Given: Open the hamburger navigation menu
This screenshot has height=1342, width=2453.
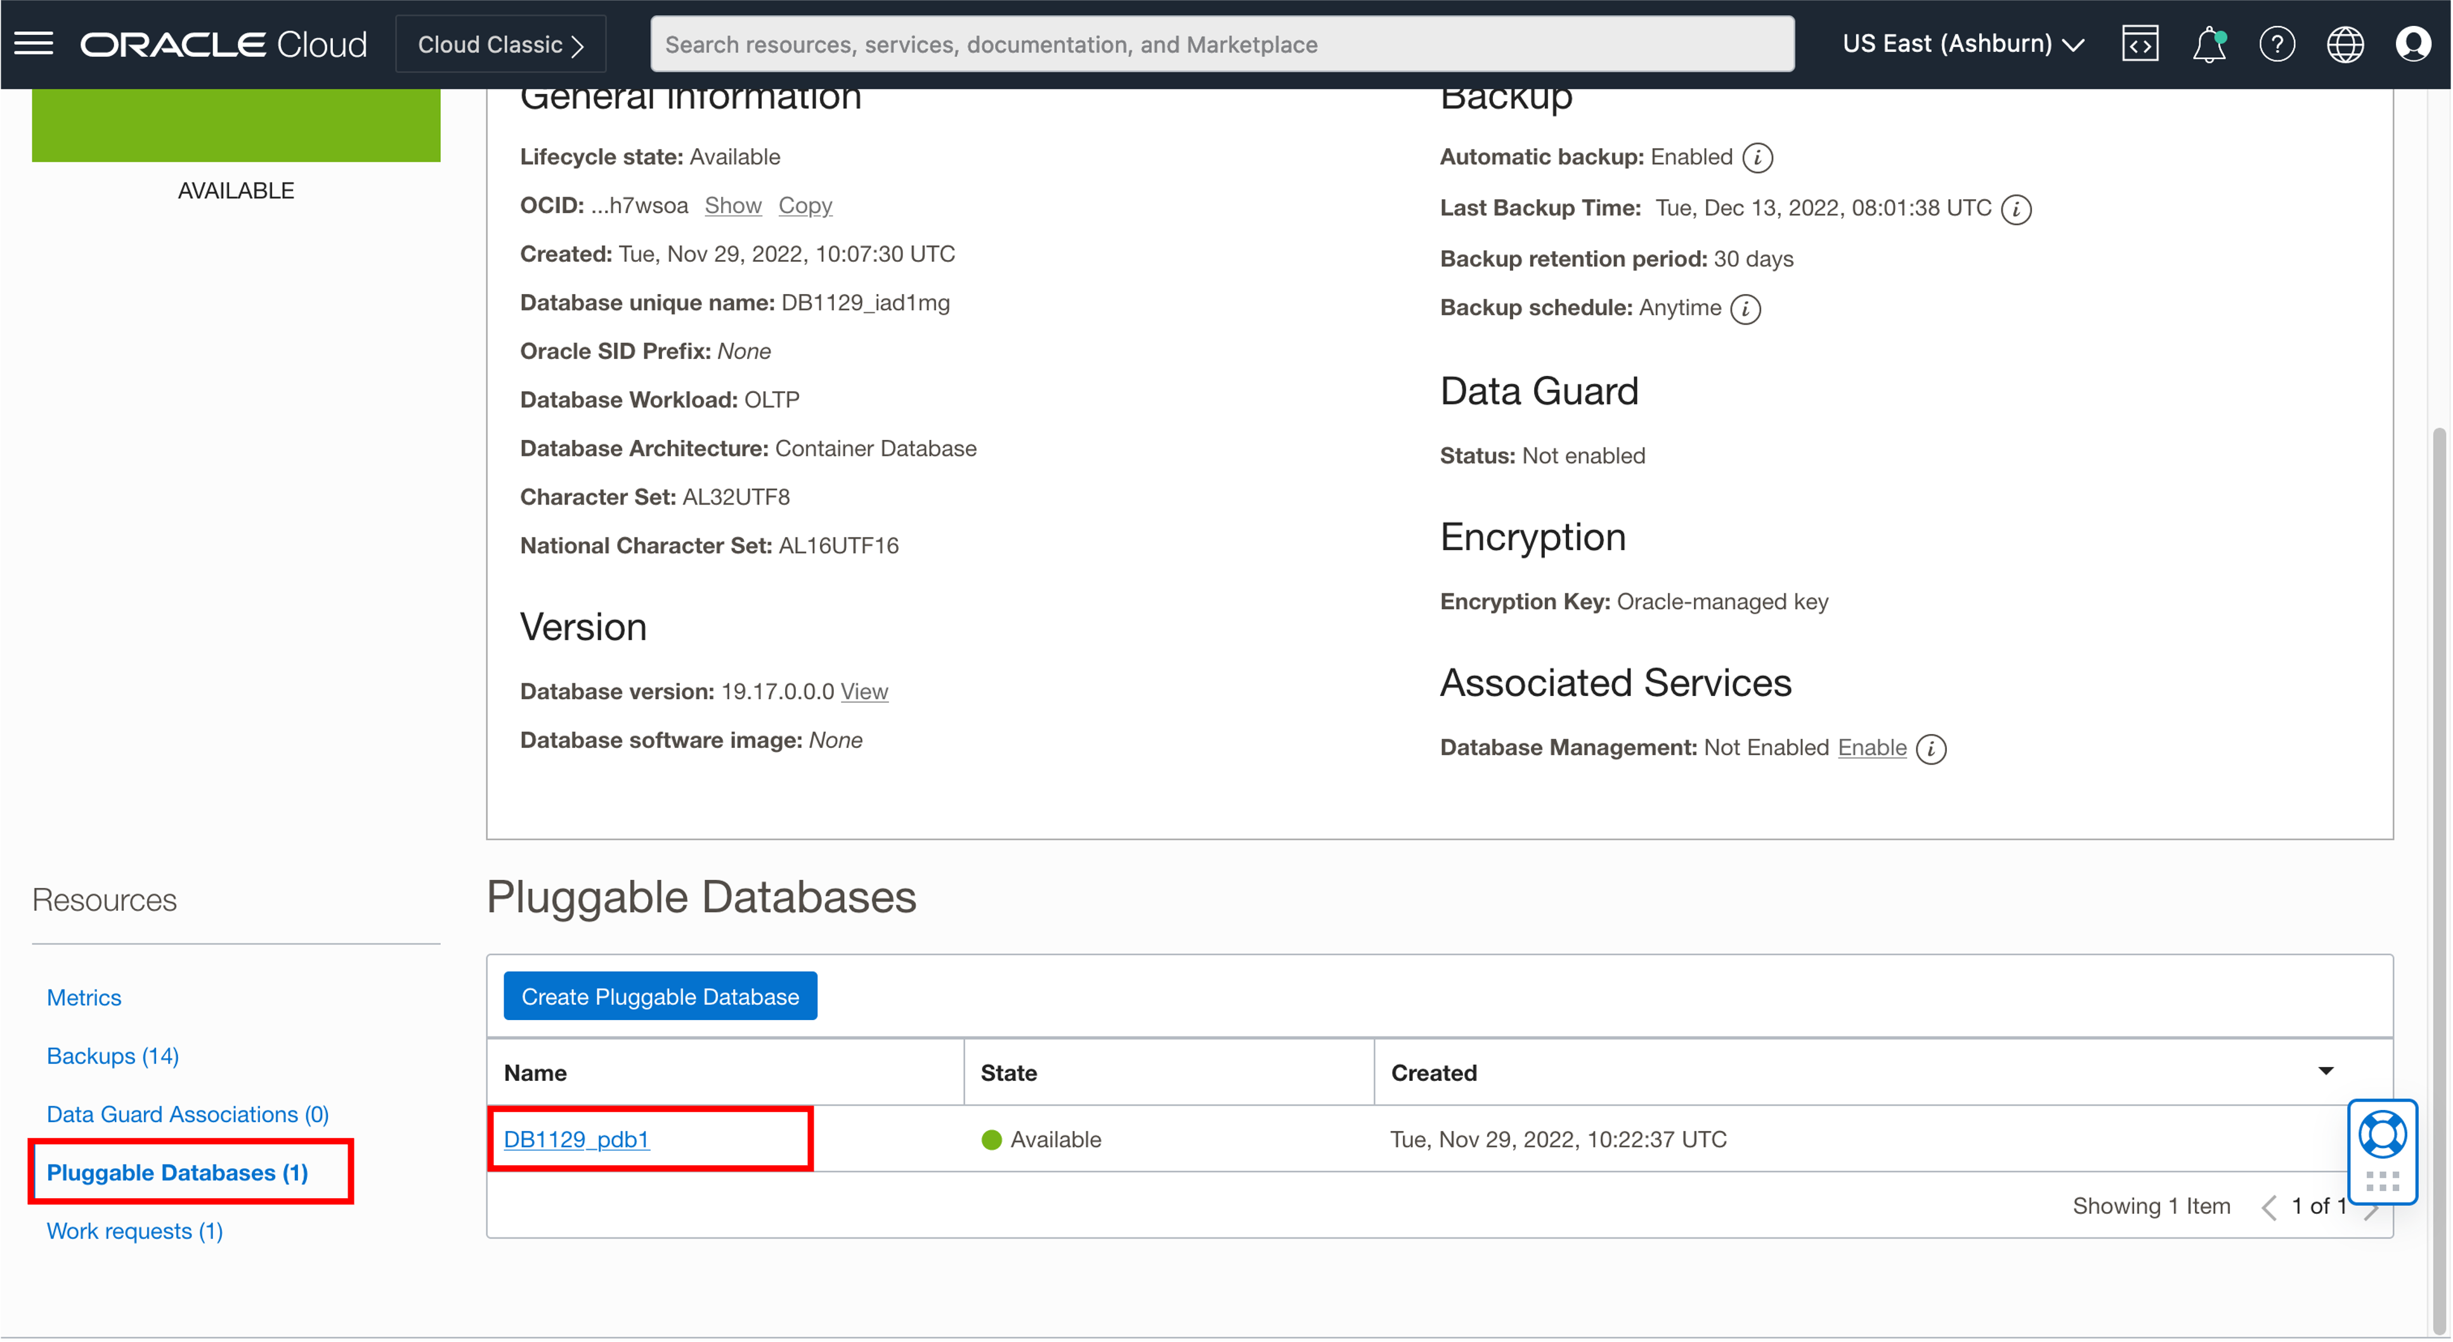Looking at the screenshot, I should (x=34, y=44).
